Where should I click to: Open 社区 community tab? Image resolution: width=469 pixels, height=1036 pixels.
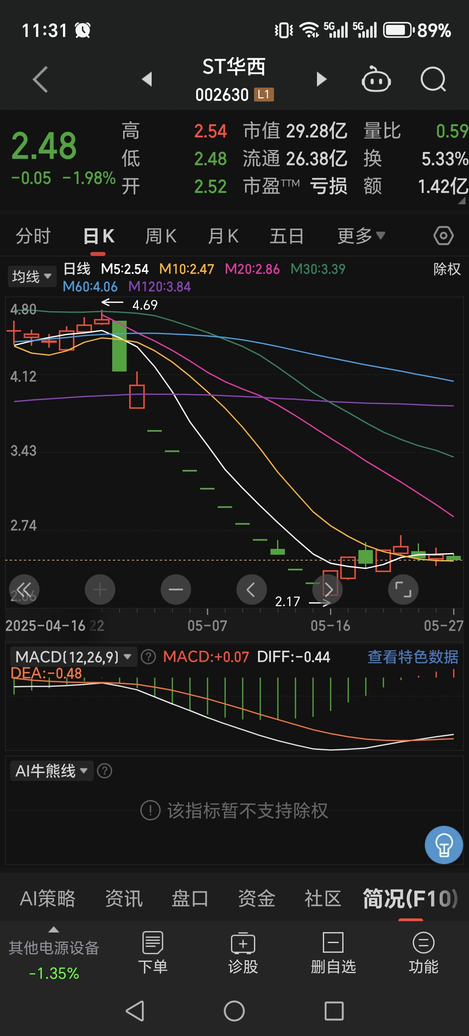click(322, 898)
